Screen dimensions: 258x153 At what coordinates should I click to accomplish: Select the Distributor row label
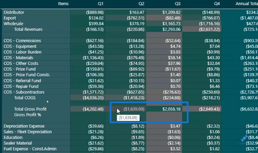click(x=14, y=12)
